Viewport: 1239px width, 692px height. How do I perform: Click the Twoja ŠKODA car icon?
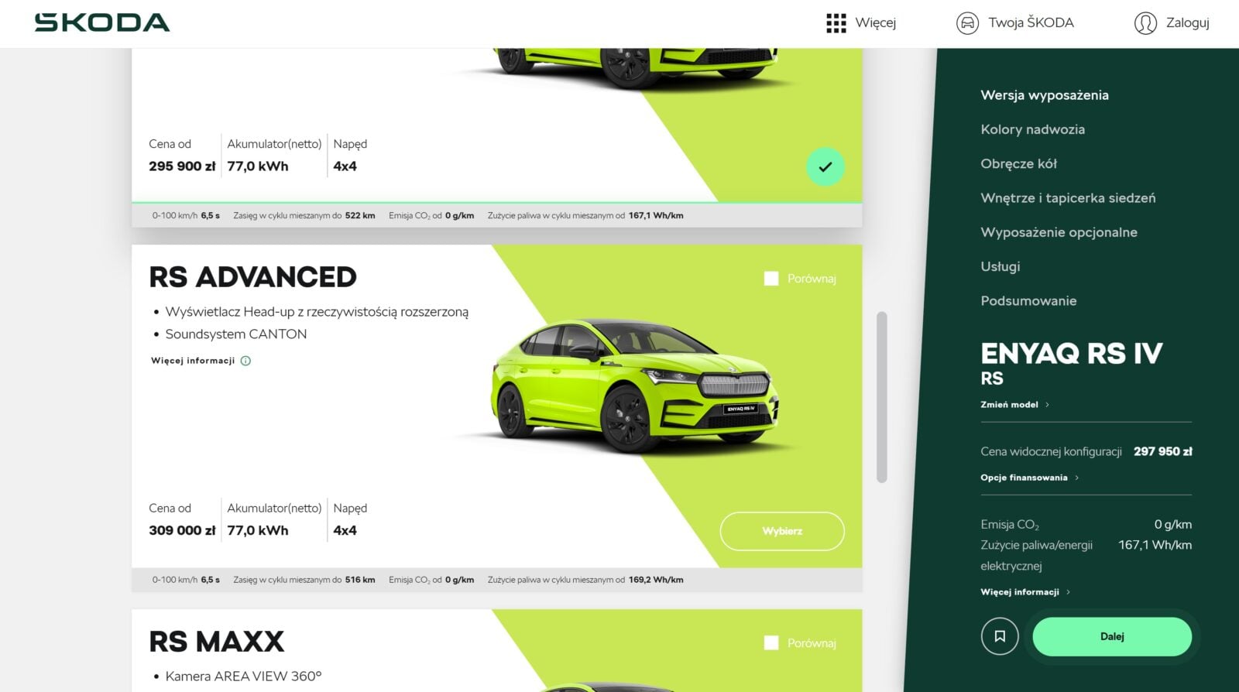pos(967,23)
